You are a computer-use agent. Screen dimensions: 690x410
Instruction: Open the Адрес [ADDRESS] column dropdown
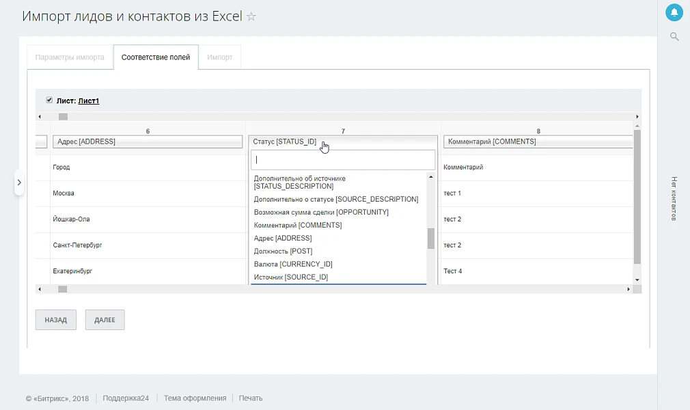point(148,141)
